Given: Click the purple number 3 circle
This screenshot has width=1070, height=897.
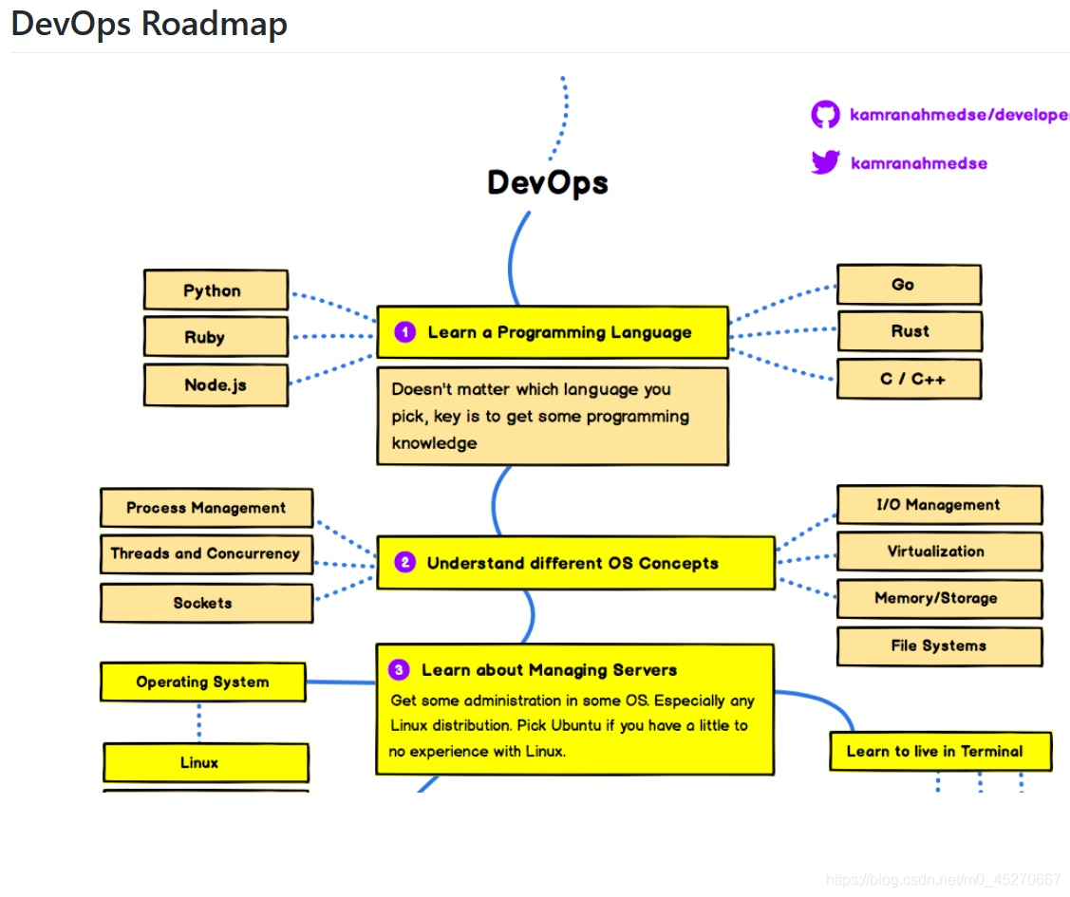Looking at the screenshot, I should coord(399,670).
